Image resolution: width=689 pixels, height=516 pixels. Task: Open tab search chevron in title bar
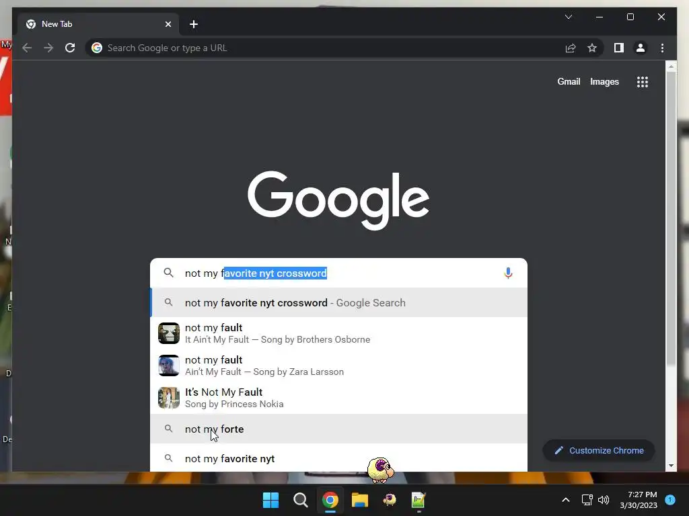[x=568, y=17]
